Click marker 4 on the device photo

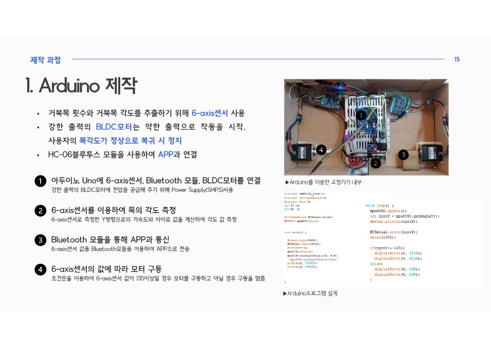pyautogui.click(x=320, y=150)
